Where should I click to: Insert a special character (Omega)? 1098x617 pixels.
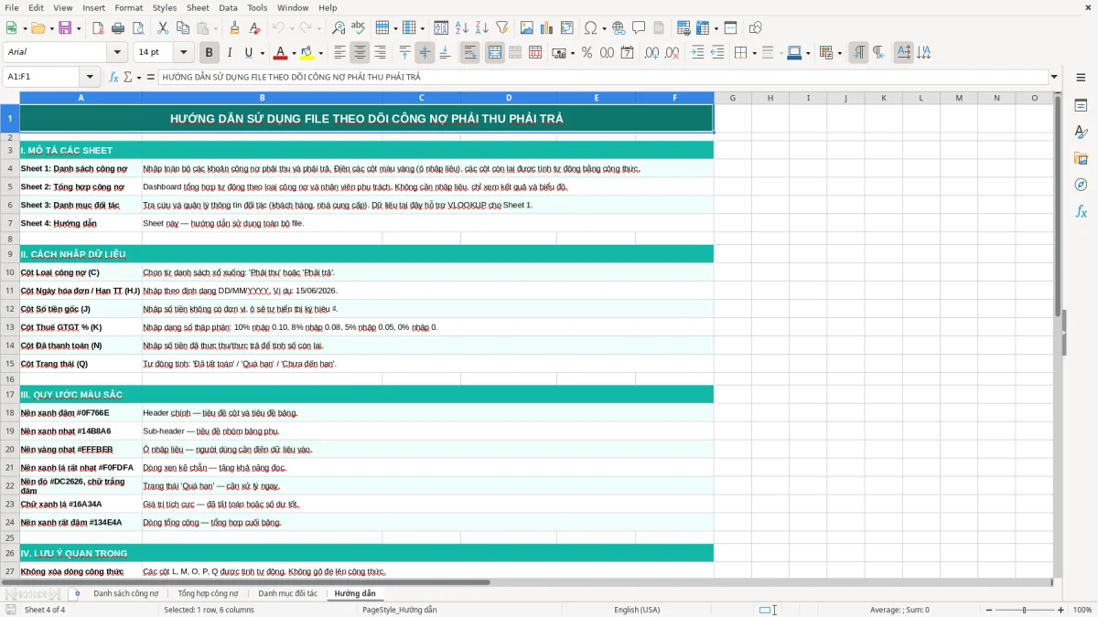click(x=590, y=28)
